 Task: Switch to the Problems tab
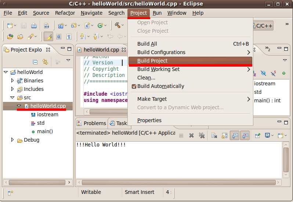tap(92, 123)
